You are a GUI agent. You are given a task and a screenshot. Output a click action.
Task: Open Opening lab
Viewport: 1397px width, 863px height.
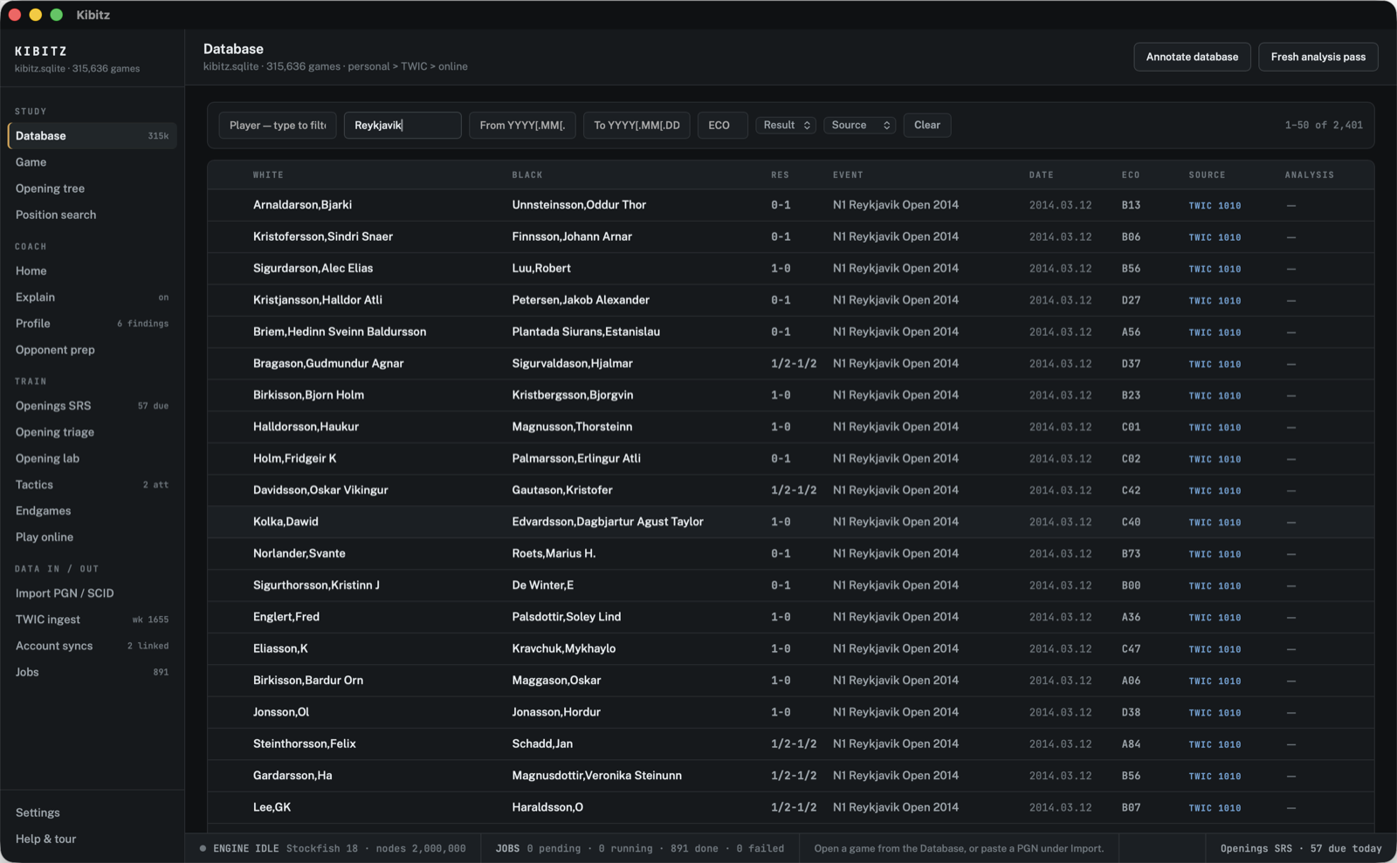click(x=92, y=458)
